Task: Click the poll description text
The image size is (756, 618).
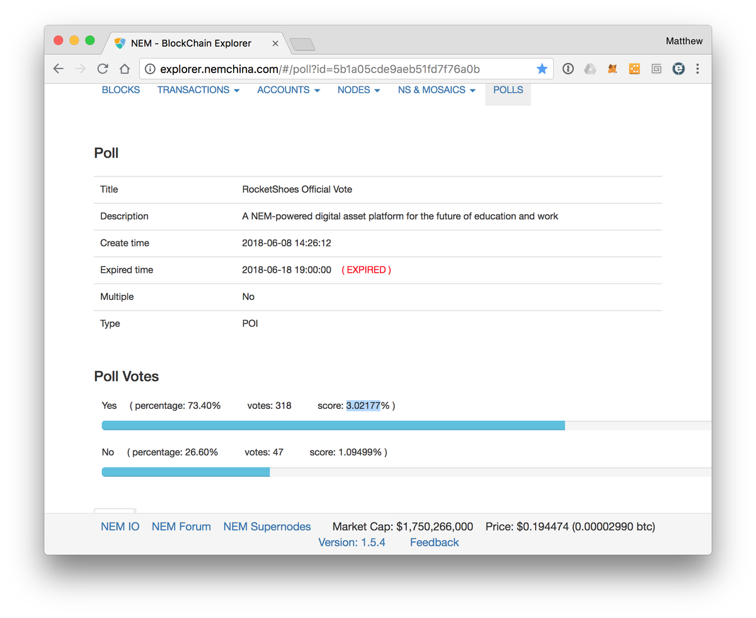Action: pos(400,217)
